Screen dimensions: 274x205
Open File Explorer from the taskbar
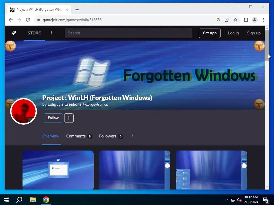[33, 200]
